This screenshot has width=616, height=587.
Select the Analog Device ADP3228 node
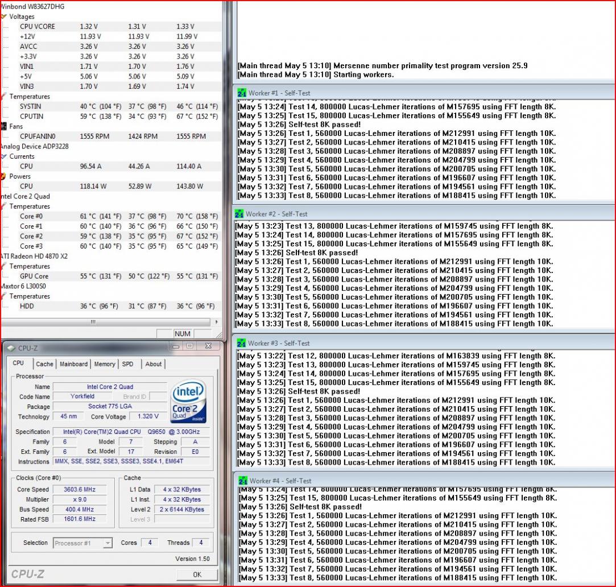tap(35, 146)
